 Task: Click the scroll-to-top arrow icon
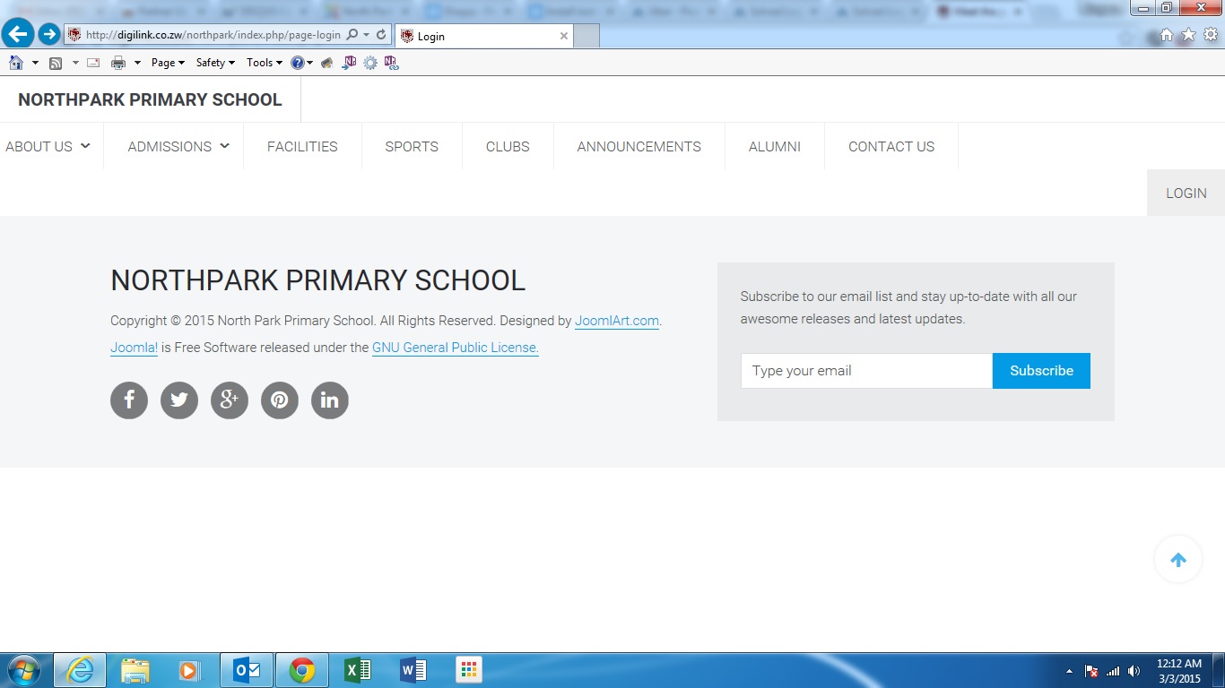1177,558
